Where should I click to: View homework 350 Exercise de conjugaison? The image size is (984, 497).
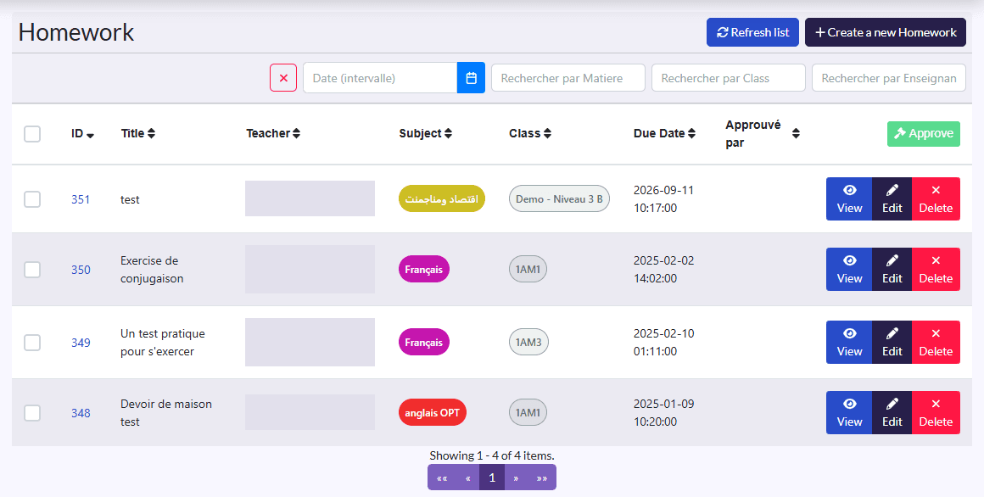click(849, 269)
